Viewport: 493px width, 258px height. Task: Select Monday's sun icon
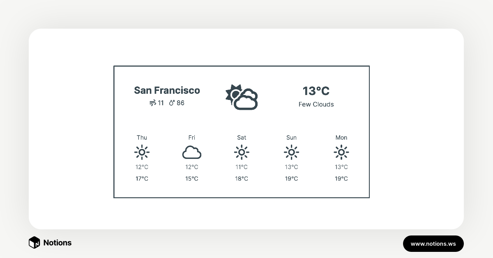pos(341,152)
